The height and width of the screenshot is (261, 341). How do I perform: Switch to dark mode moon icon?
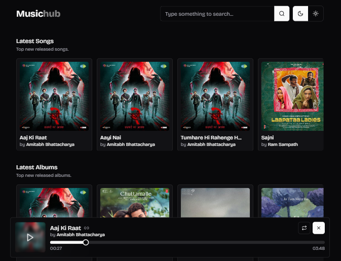pyautogui.click(x=300, y=14)
